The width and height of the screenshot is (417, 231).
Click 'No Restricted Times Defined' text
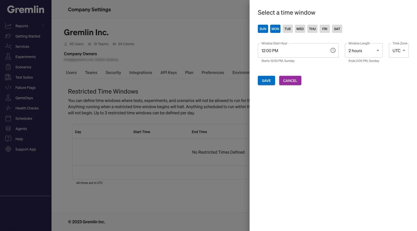[x=218, y=152]
